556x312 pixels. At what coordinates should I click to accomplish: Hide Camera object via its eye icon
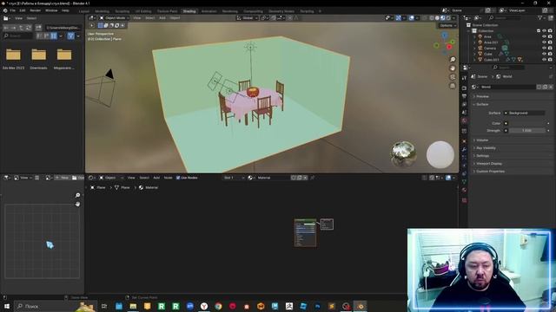pos(545,48)
